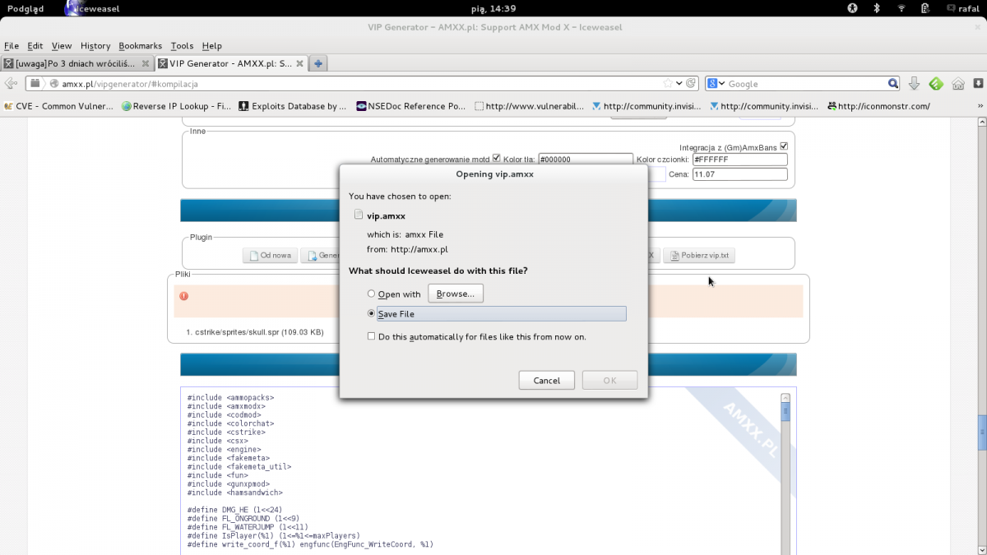Click into the Google search field
Screen dimensions: 987x555
click(x=806, y=83)
